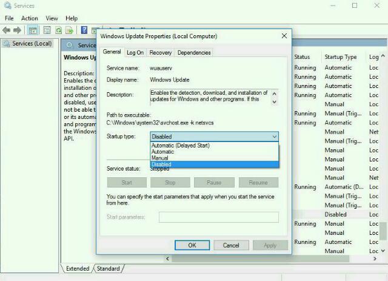Open the Log On tab
The height and width of the screenshot is (281, 388).
point(135,53)
